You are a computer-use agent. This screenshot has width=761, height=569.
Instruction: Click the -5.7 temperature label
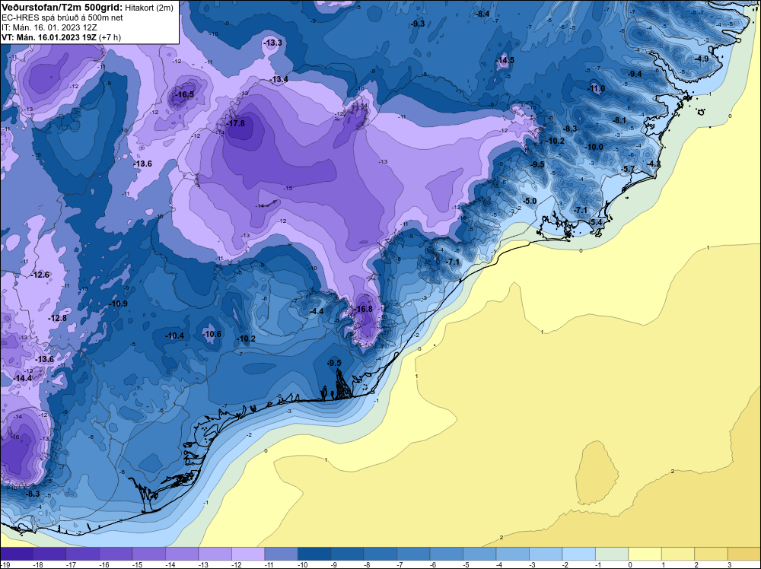628,169
